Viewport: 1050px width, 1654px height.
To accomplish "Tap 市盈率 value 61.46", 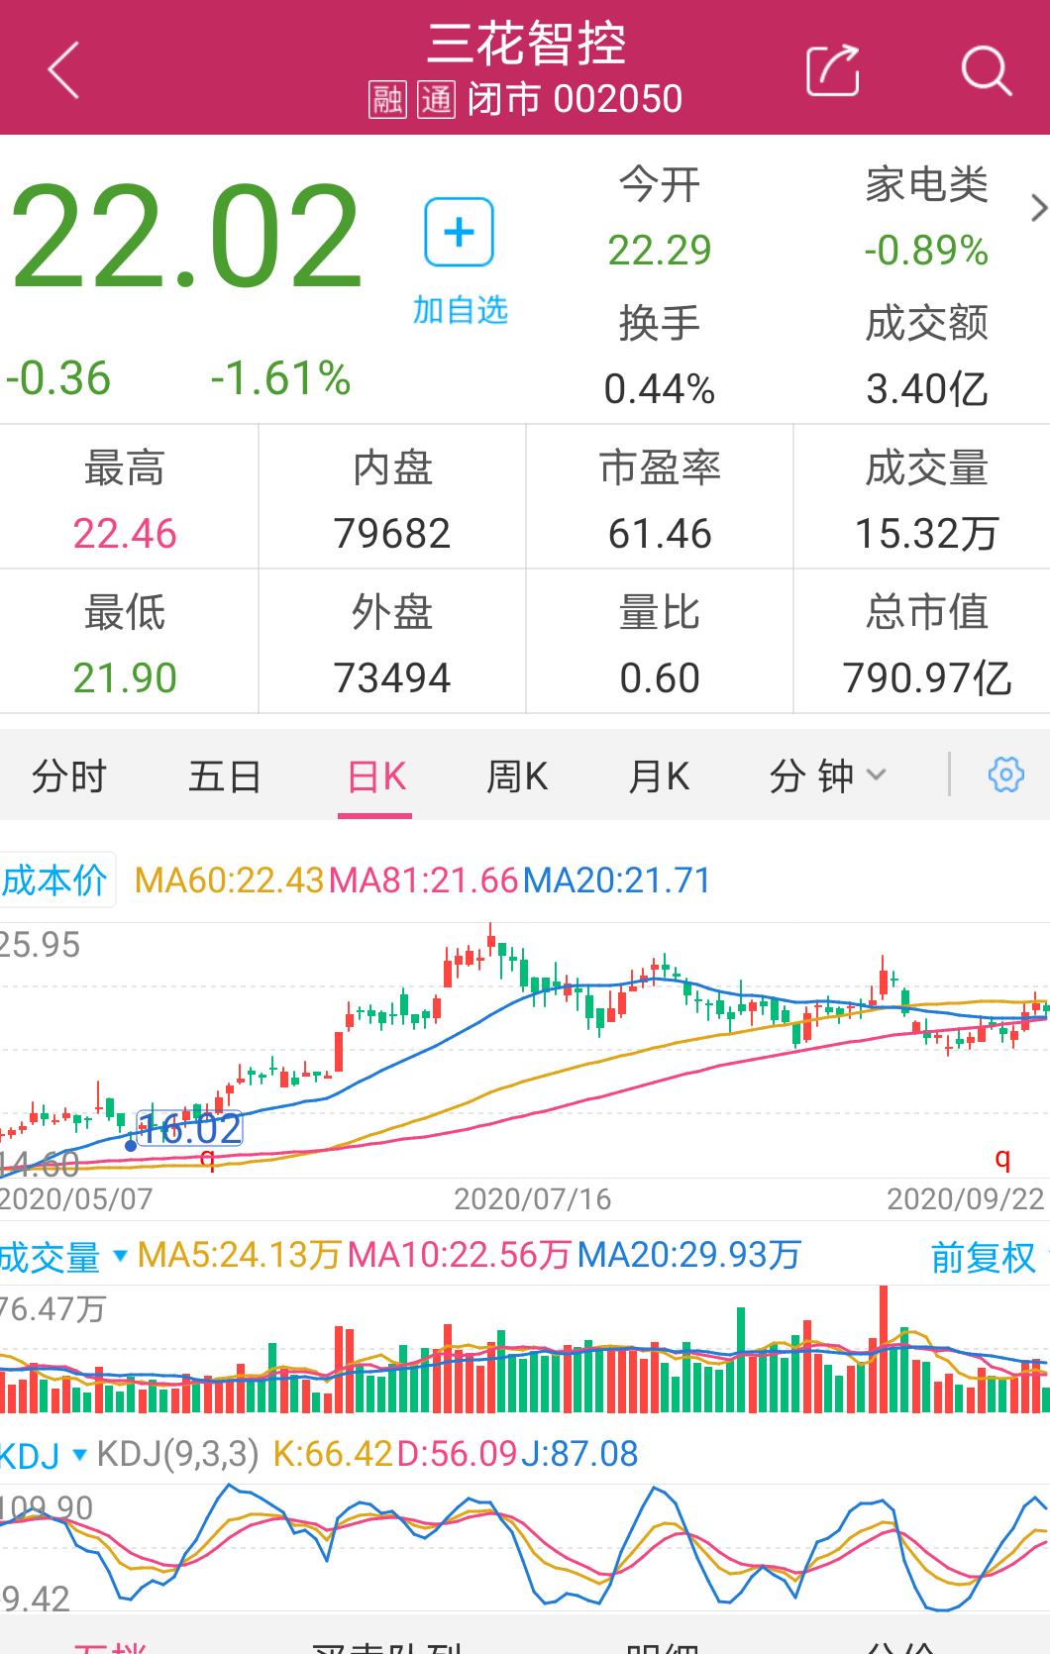I will click(x=660, y=534).
